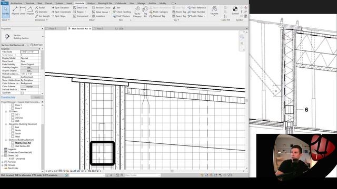Collapse the Elevations (Building Elevation) node
Screen dimensions: 337x189
(x=6, y=124)
